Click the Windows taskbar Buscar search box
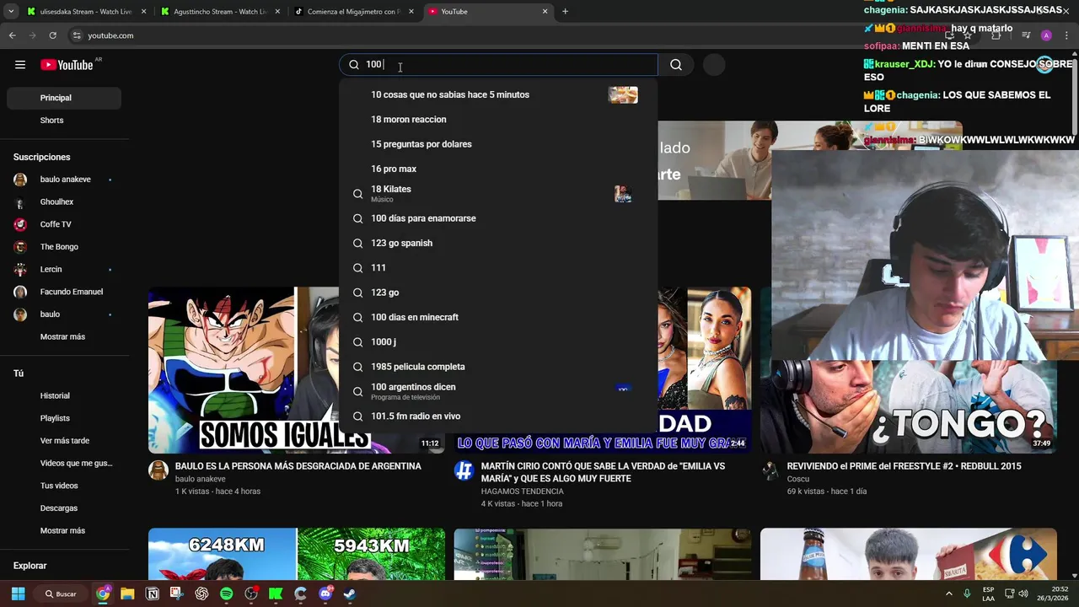This screenshot has width=1079, height=607. tap(62, 594)
